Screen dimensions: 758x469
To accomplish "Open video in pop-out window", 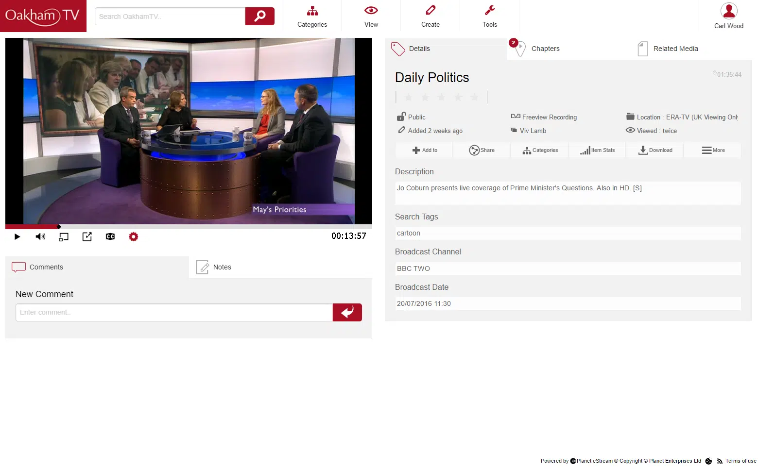I will click(87, 236).
